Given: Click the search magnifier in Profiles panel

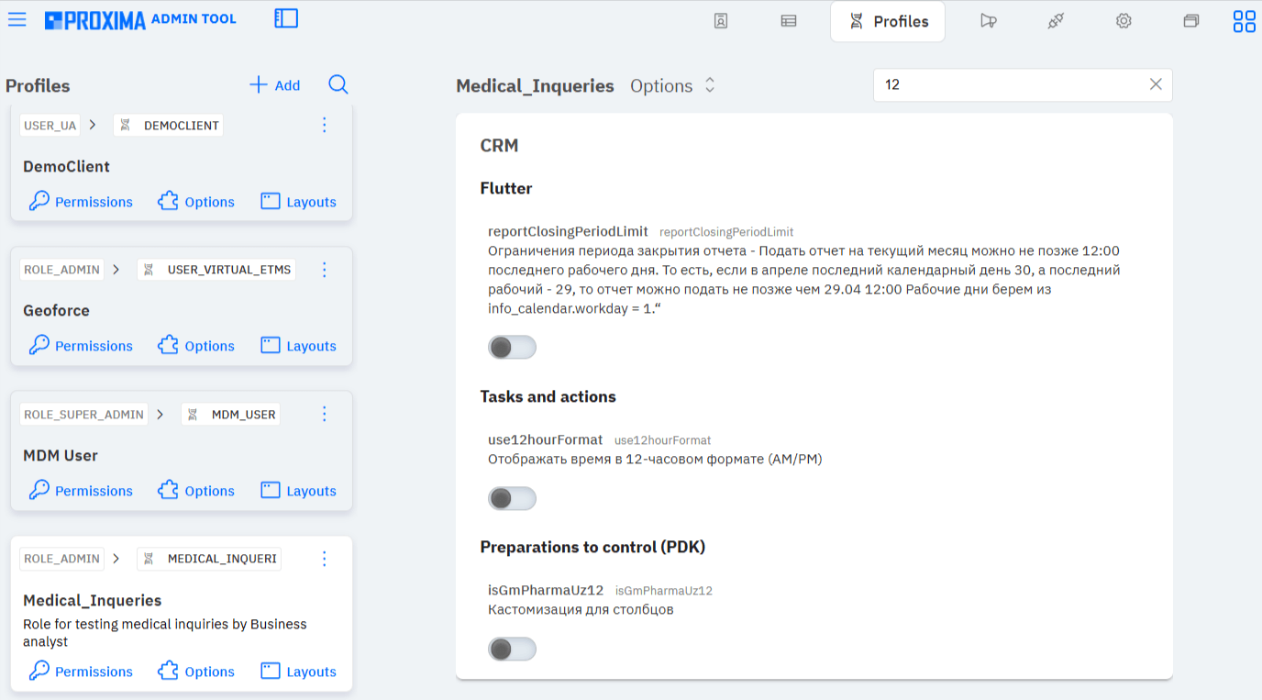Looking at the screenshot, I should [338, 84].
